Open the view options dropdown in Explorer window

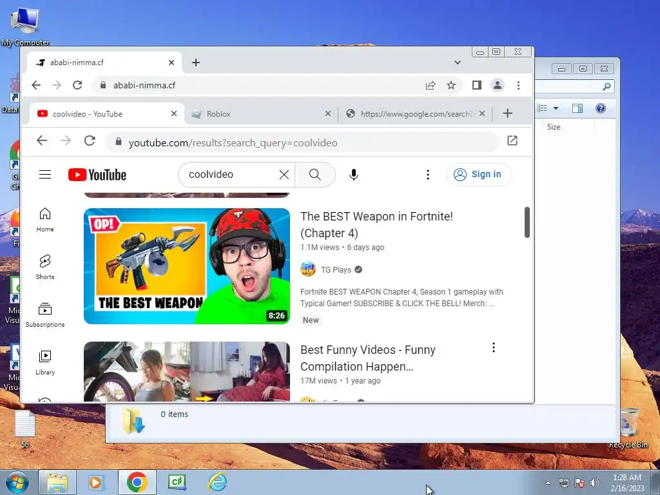pyautogui.click(x=556, y=108)
